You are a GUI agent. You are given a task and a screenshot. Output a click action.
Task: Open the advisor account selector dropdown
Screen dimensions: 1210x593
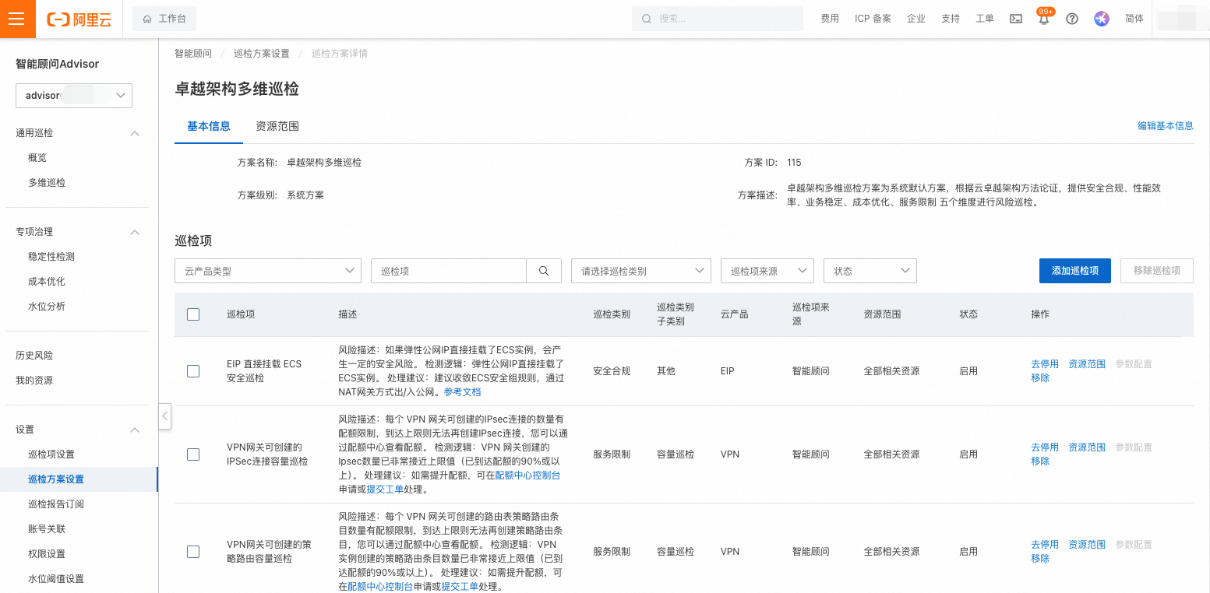click(74, 95)
